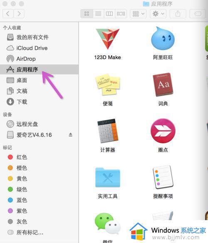Image resolution: width=208 pixels, height=243 pixels.
Task: Switch to icon view
Action: coord(87,14)
